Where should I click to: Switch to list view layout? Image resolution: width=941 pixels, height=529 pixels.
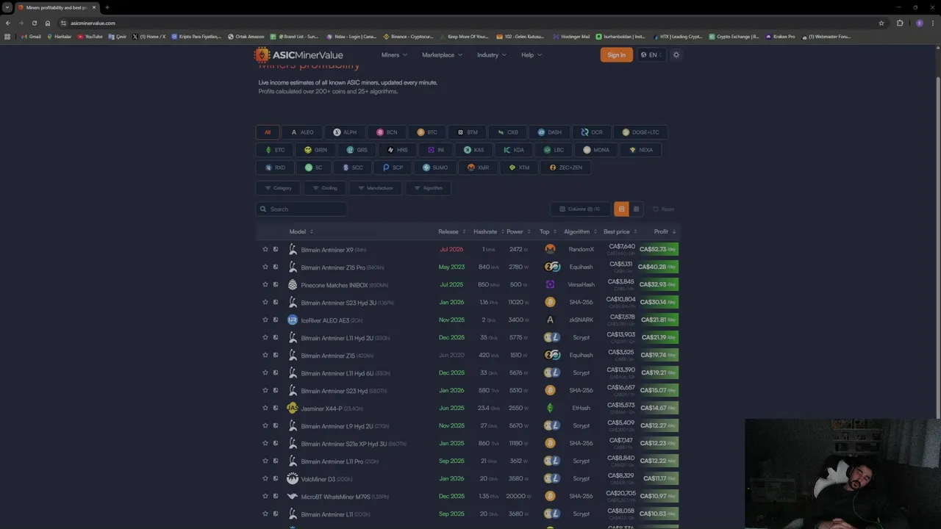[621, 209]
